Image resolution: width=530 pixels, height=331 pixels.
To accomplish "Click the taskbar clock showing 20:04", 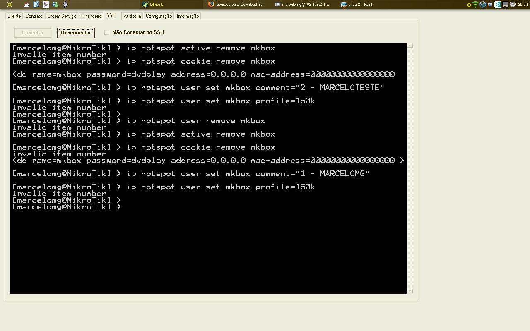I will [523, 5].
